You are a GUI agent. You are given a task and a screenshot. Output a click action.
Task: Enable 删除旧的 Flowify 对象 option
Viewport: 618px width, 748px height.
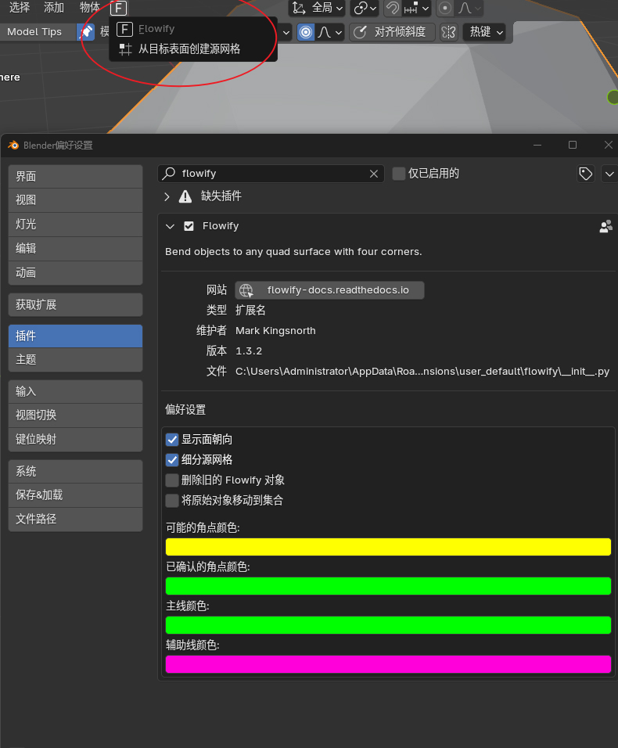(172, 480)
